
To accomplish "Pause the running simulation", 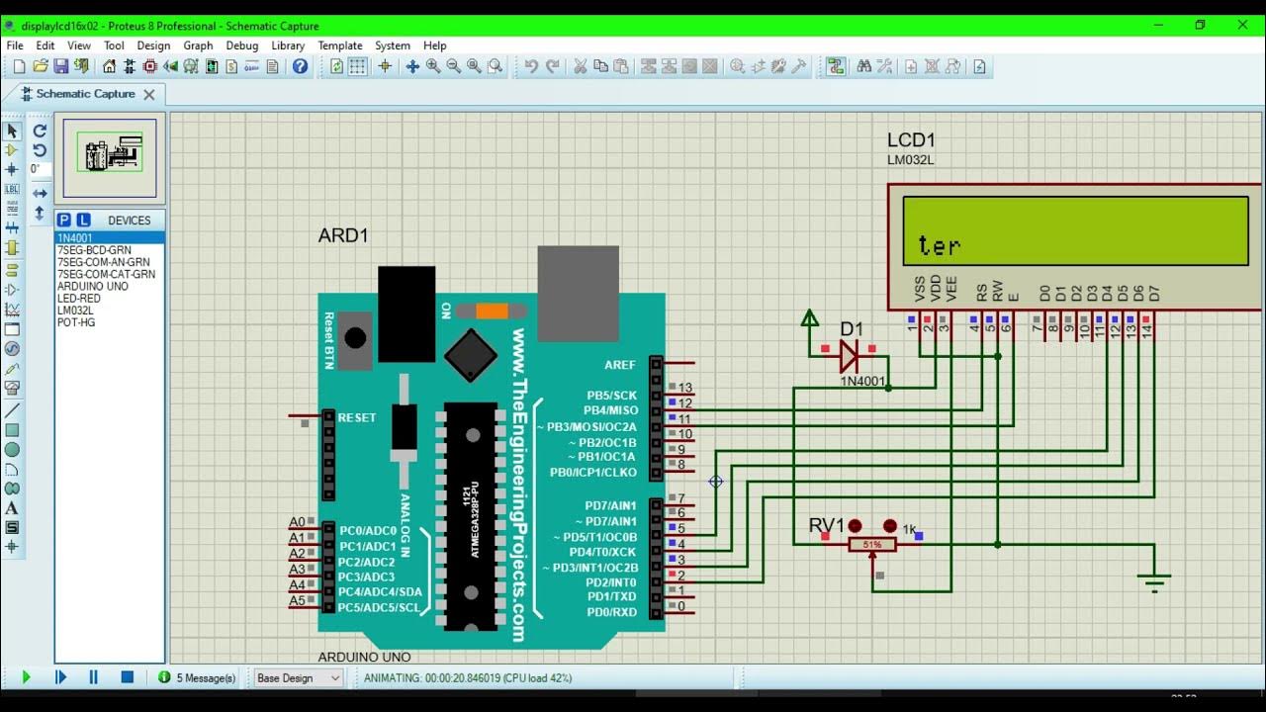I will tap(93, 677).
